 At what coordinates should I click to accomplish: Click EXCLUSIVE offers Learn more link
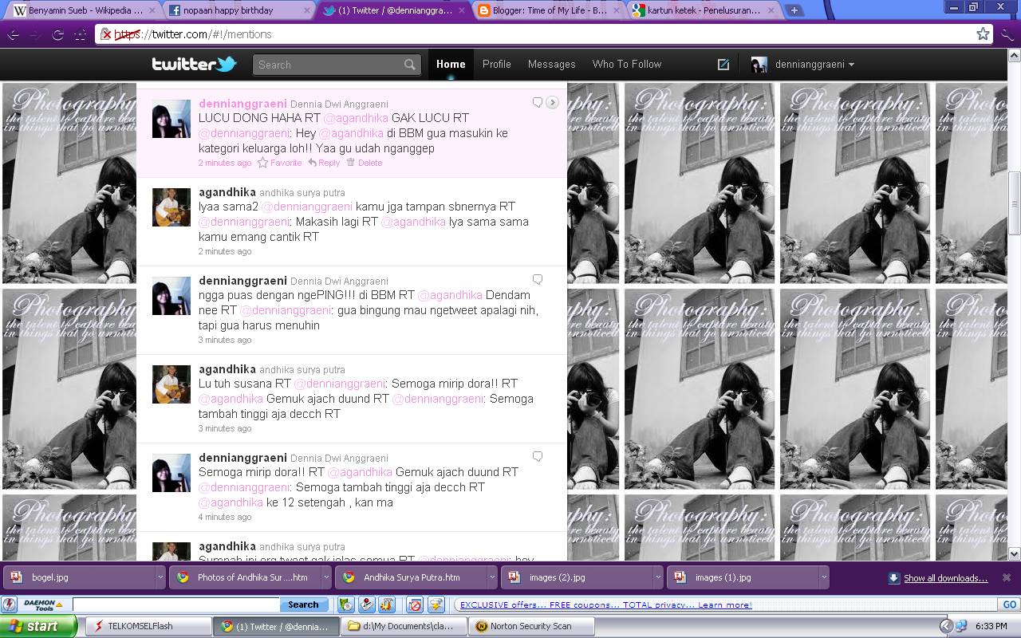click(x=605, y=605)
